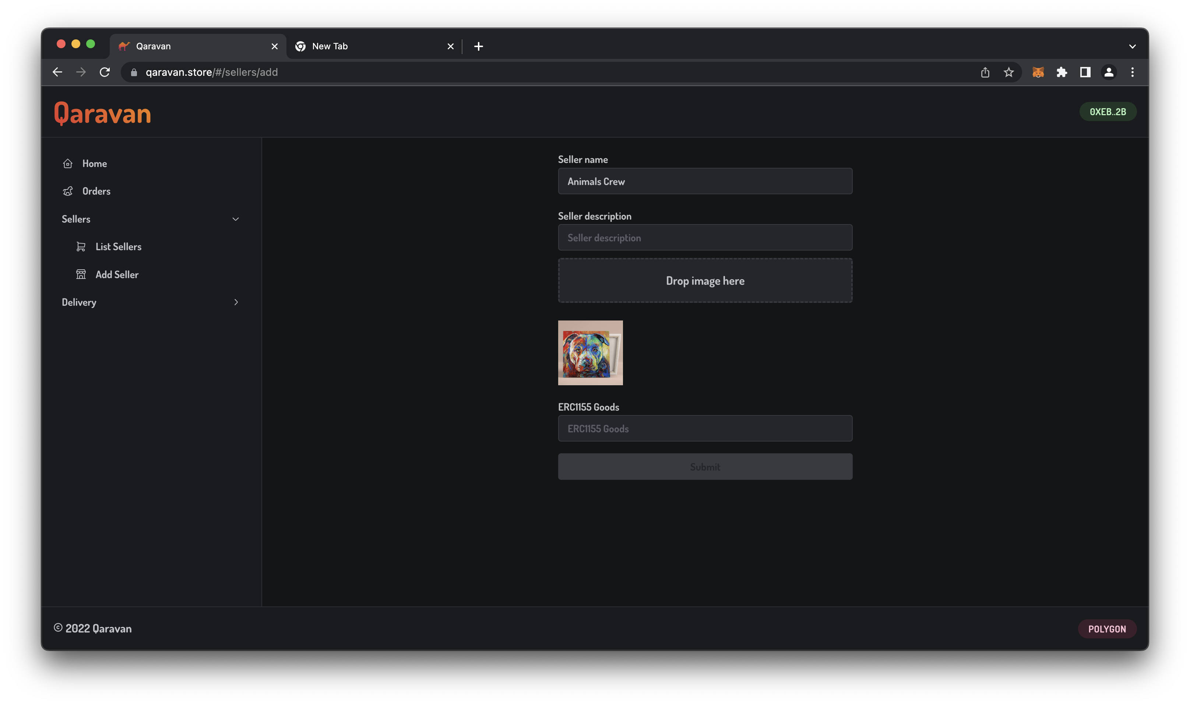Open the tab search dropdown arrow
The width and height of the screenshot is (1190, 705).
click(1132, 47)
